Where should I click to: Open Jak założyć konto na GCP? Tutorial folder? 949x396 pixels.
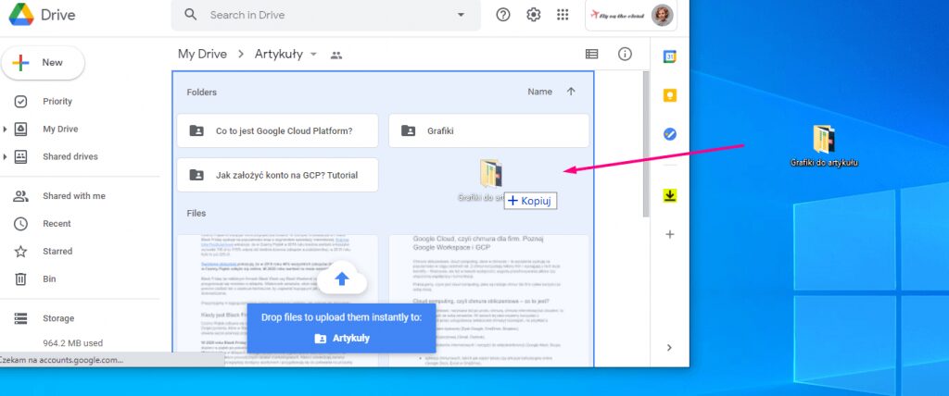(277, 175)
